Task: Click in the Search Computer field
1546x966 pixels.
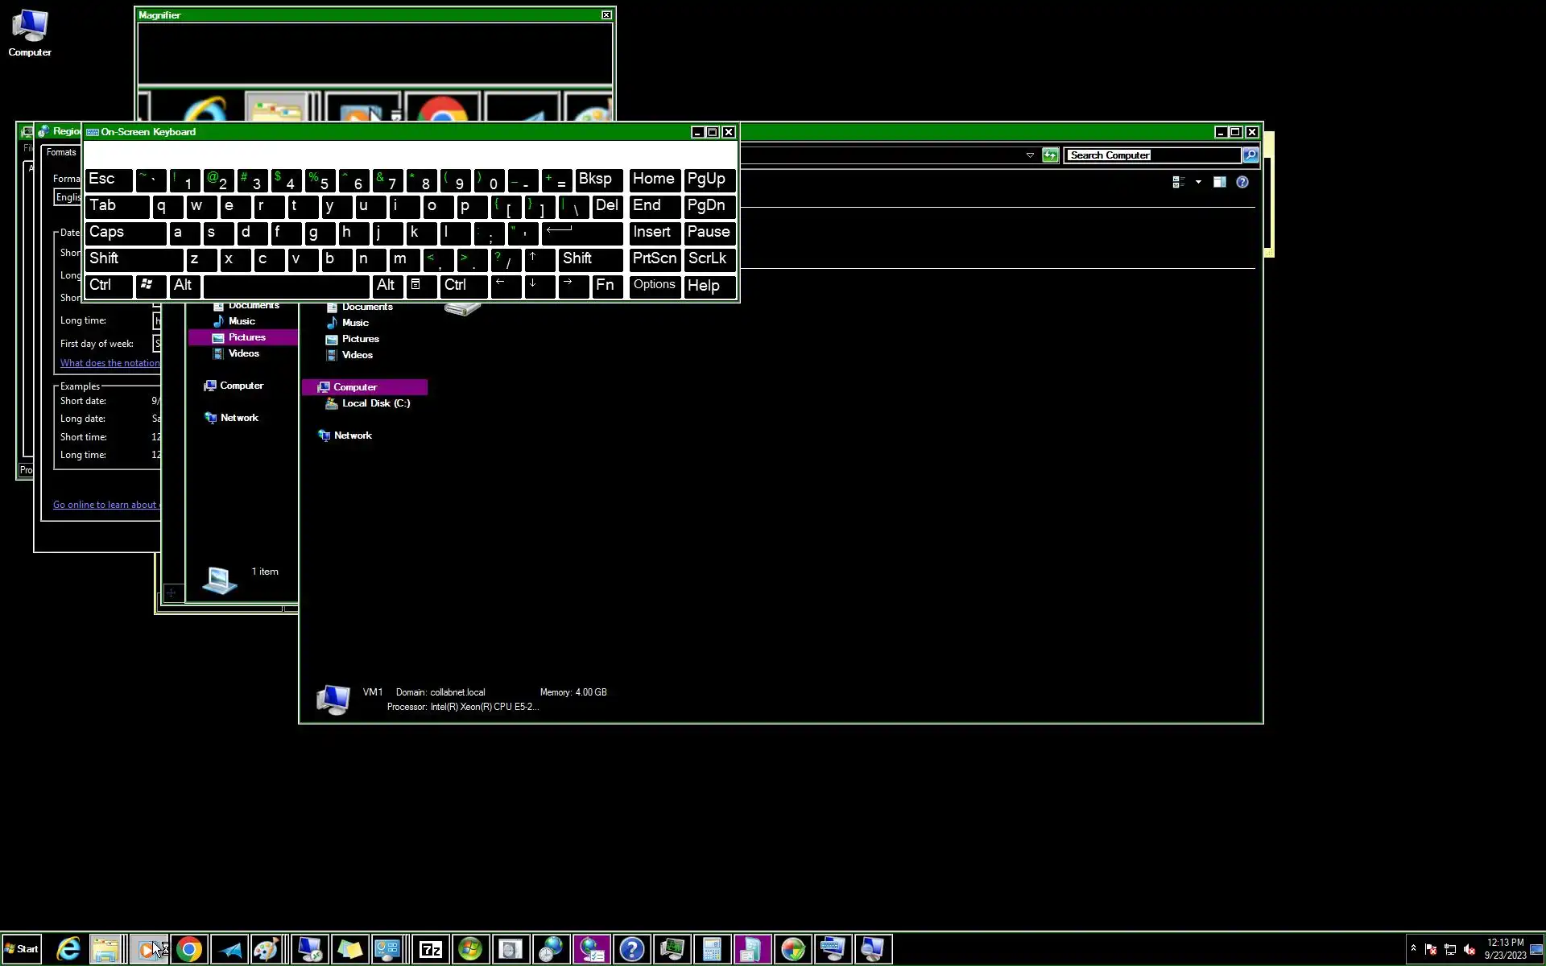Action: 1151,155
